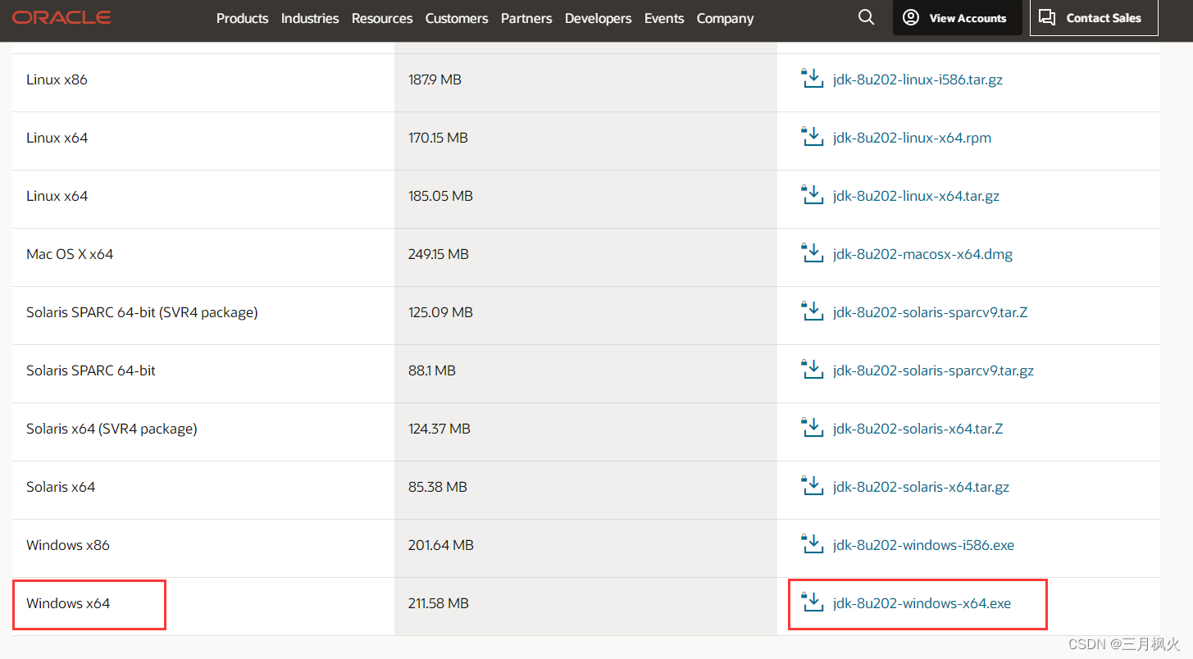This screenshot has height=659, width=1193.
Task: Click download icon for jdk-8u202-linux-i586.tar.gz
Action: coord(812,79)
